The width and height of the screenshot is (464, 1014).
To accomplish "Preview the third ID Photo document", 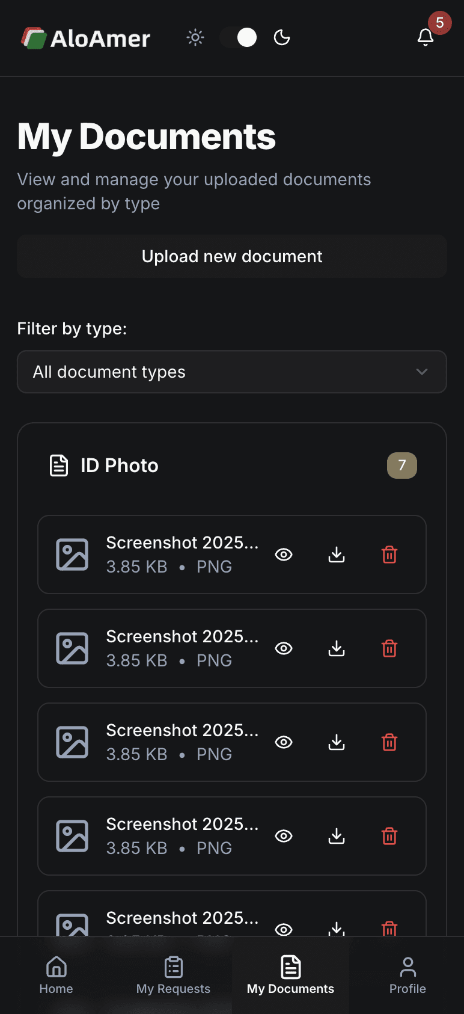I will [x=284, y=742].
